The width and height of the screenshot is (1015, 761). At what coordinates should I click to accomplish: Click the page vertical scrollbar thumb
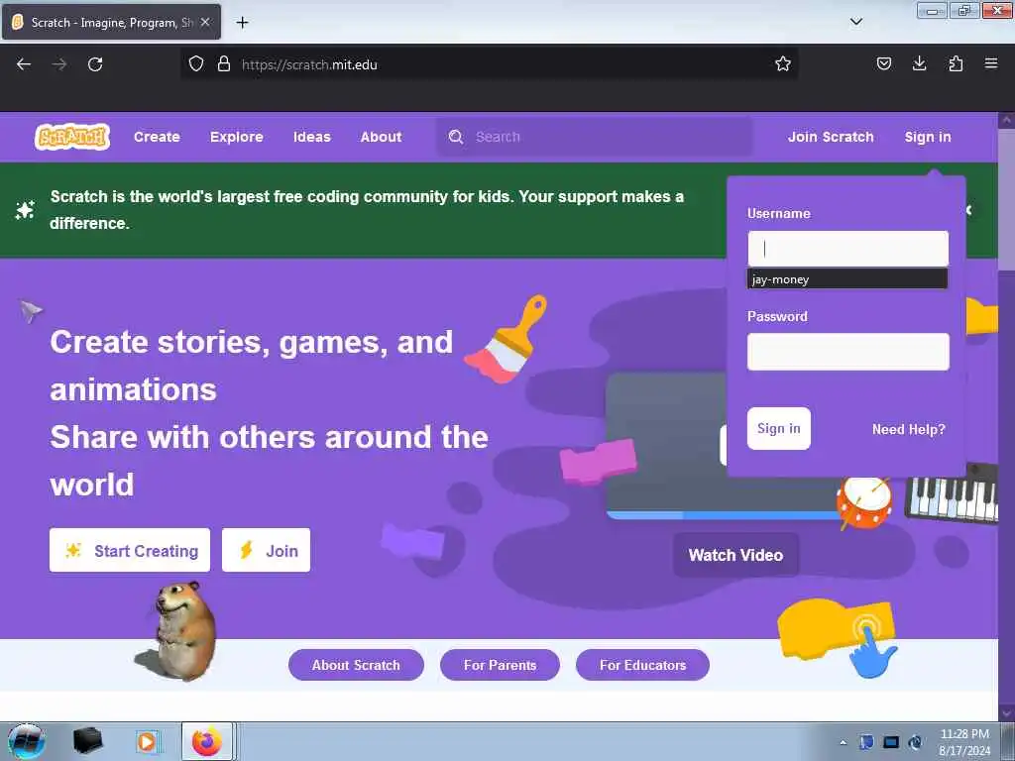1007,198
